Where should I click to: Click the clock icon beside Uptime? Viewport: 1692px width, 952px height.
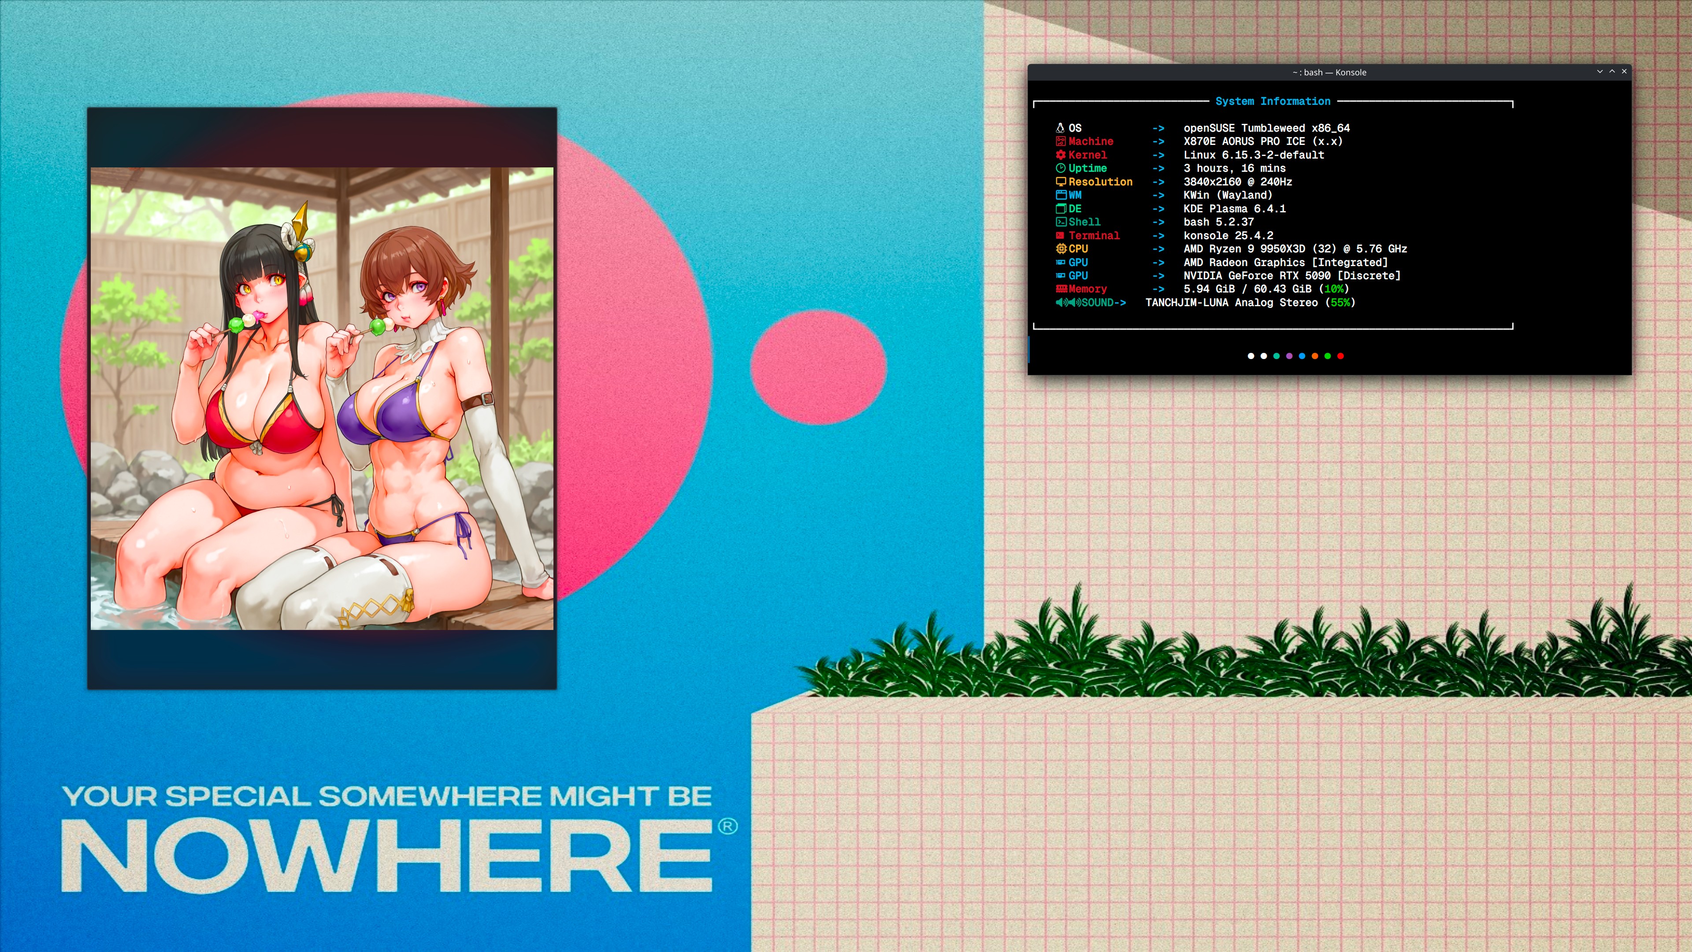point(1060,168)
